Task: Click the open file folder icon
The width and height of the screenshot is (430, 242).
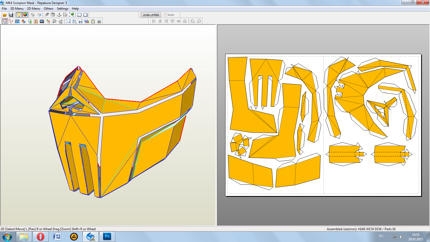Action: coord(5,15)
